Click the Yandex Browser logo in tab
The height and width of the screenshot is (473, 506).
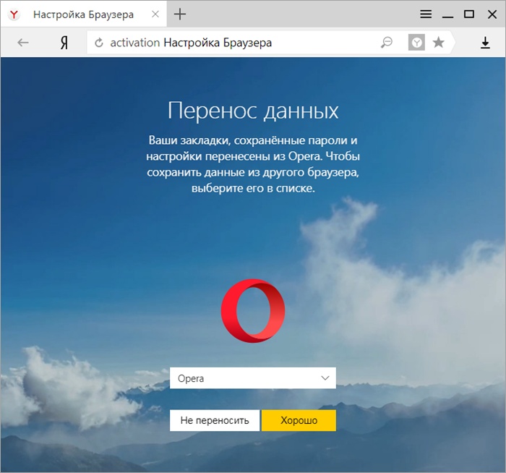[x=14, y=14]
